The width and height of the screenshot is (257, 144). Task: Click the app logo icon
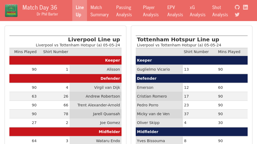[11, 11]
